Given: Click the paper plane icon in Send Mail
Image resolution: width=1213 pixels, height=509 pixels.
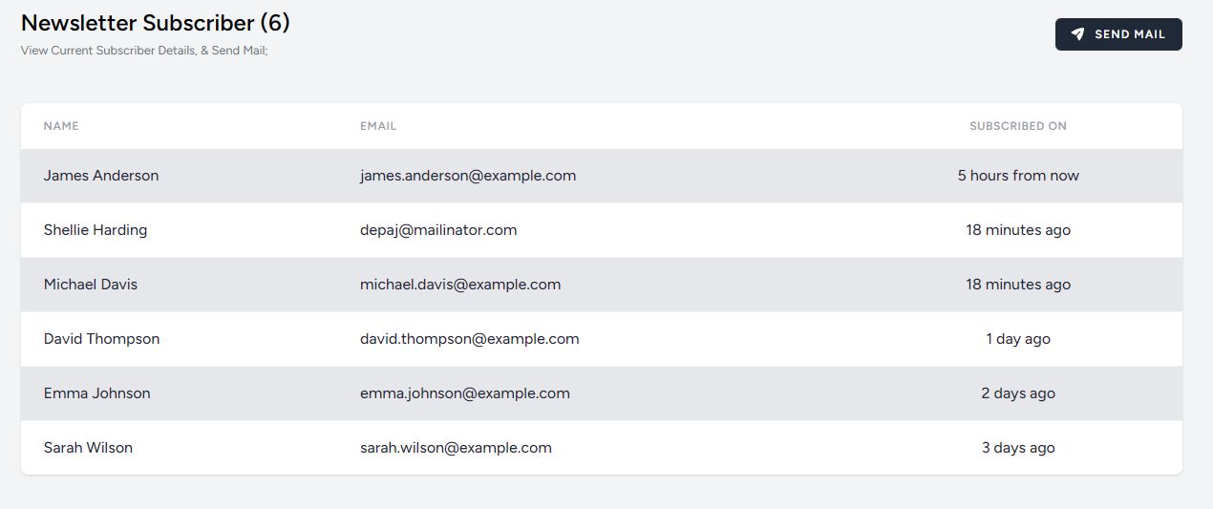Looking at the screenshot, I should 1077,34.
